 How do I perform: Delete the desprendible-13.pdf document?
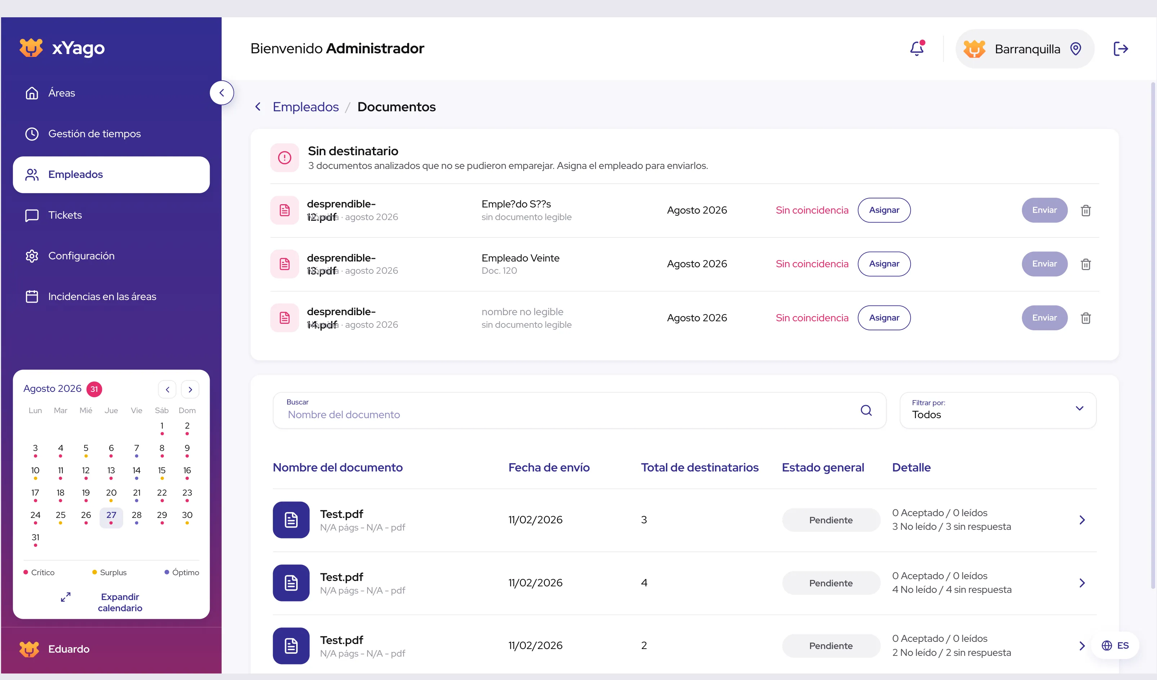pos(1085,264)
